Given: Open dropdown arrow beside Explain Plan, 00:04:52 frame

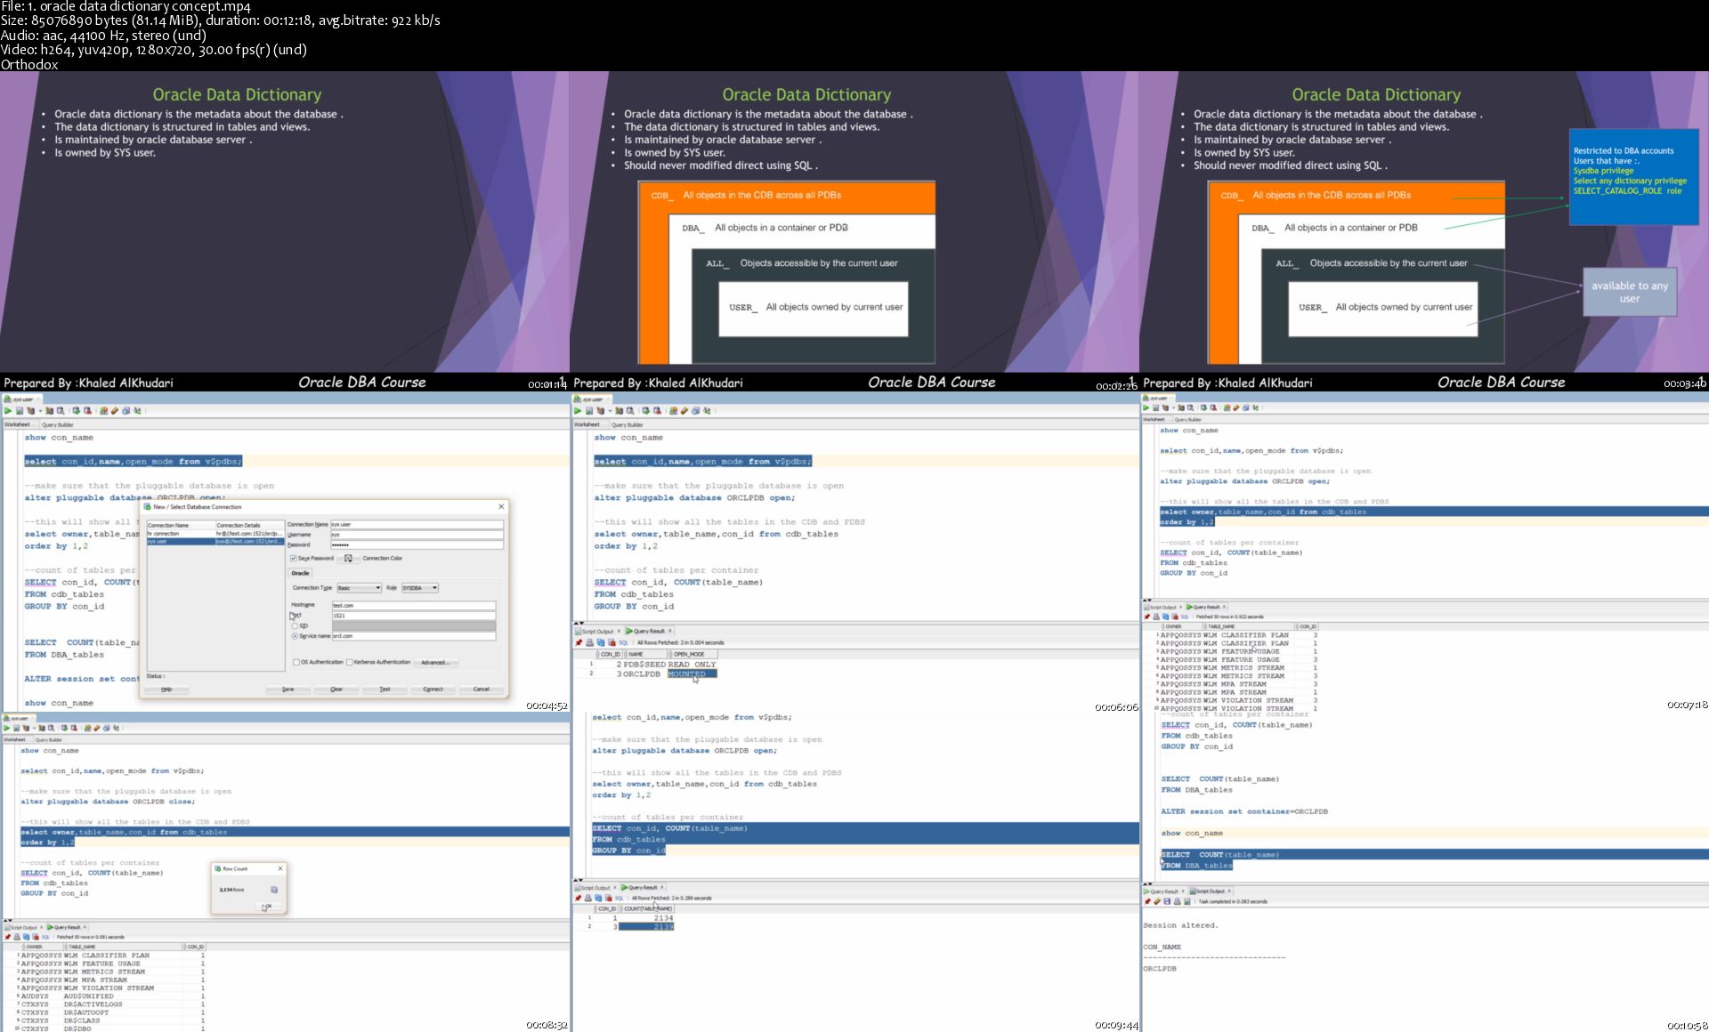Looking at the screenshot, I should click(x=40, y=411).
